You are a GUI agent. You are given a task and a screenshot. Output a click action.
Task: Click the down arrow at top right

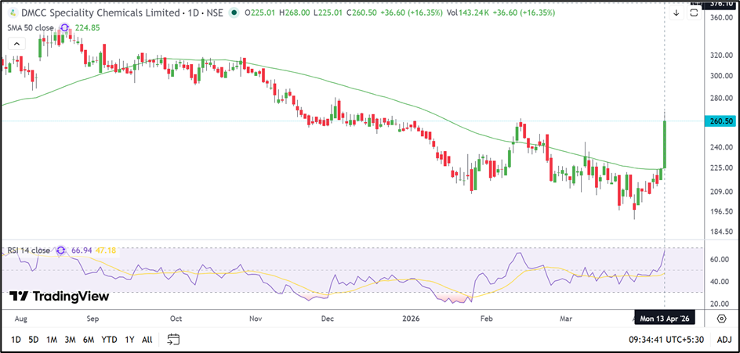pyautogui.click(x=677, y=13)
